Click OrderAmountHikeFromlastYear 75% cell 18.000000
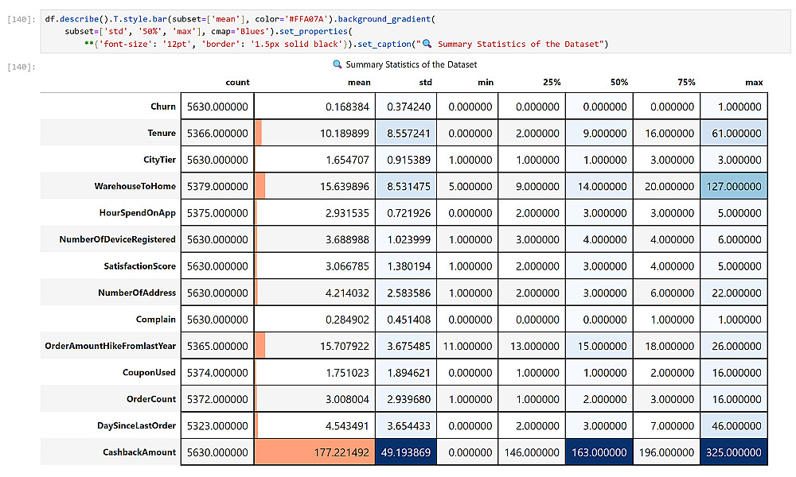796x477 pixels. 666,346
